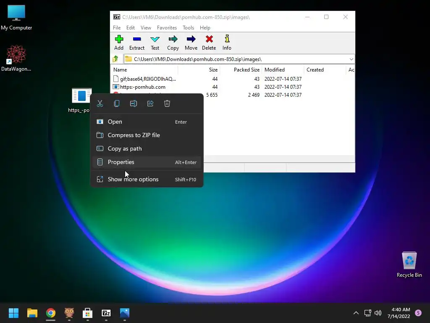
Task: Choose Open in the context menu
Action: coord(147,122)
